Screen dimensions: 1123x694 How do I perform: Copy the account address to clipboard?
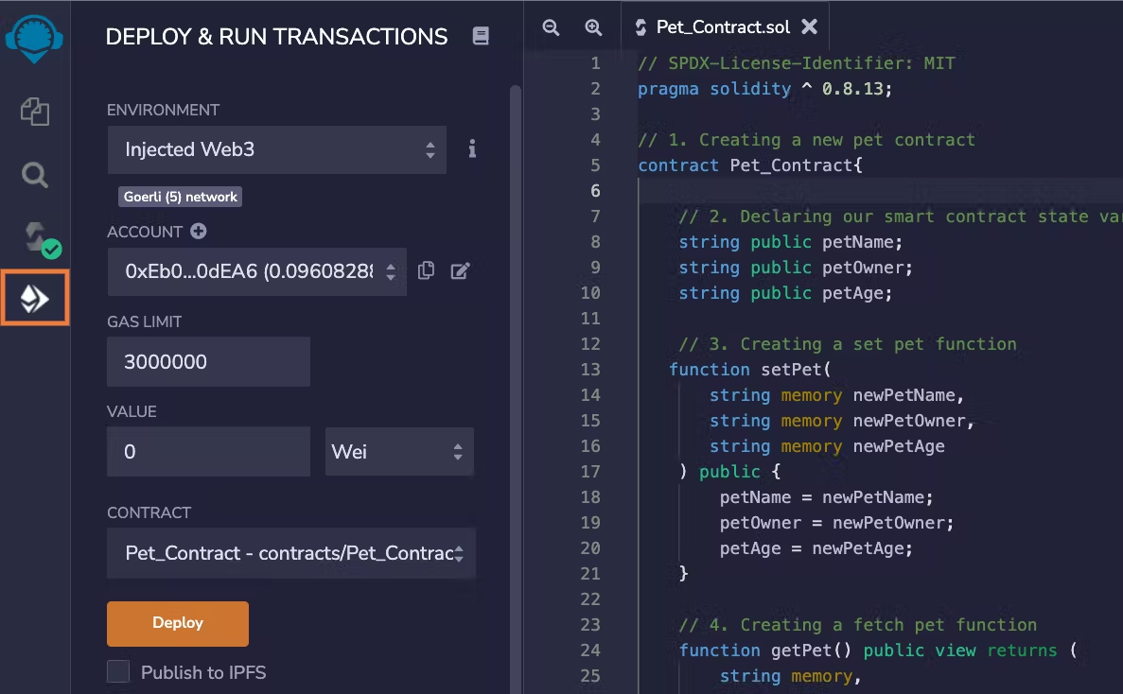pos(427,271)
